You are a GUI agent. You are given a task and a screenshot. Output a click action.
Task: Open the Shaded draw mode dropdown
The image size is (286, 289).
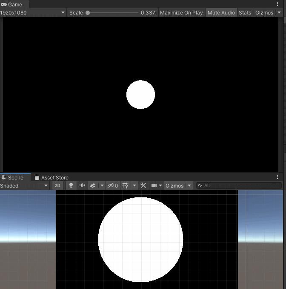pos(24,185)
